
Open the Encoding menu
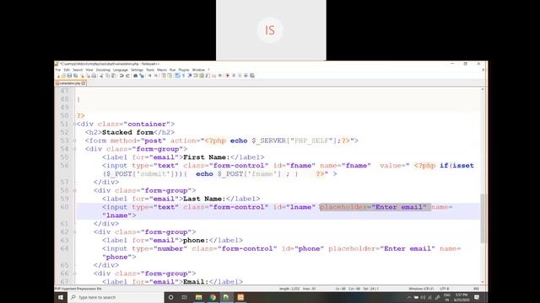tap(103, 70)
